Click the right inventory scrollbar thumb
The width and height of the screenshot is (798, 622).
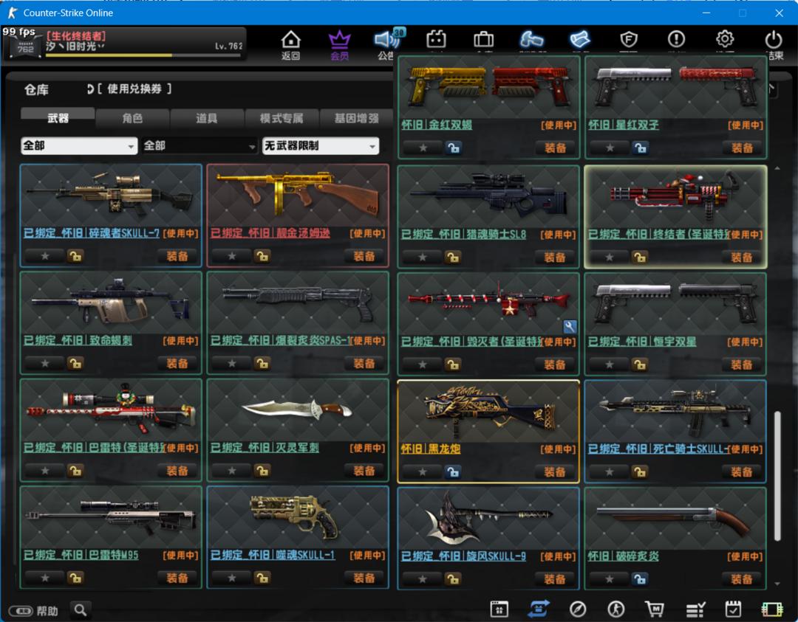pos(777,476)
